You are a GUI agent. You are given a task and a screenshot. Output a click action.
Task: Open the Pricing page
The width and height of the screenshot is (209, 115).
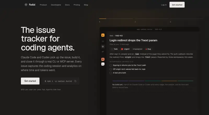[77, 5]
